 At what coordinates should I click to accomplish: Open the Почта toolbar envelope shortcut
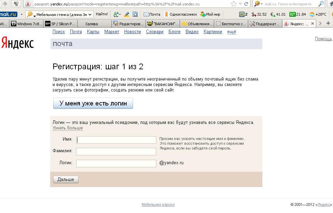(x=152, y=14)
